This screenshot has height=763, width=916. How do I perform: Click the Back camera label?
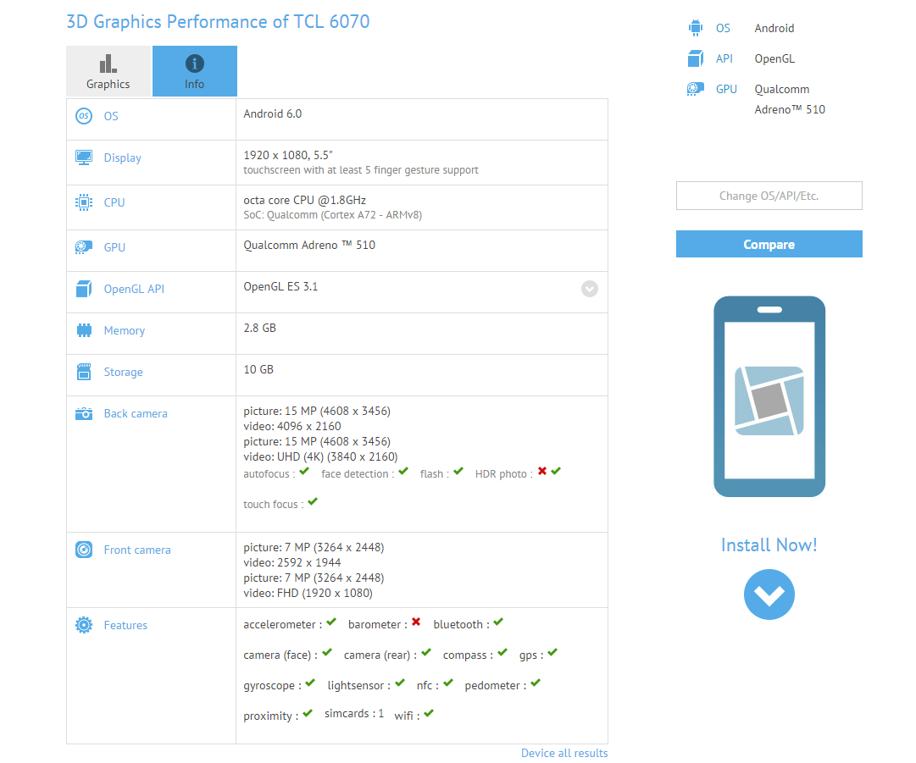[x=136, y=414]
